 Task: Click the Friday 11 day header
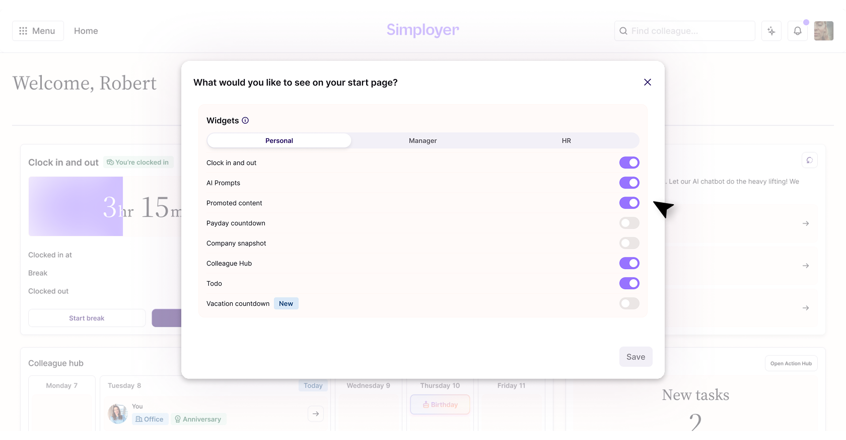[511, 386]
